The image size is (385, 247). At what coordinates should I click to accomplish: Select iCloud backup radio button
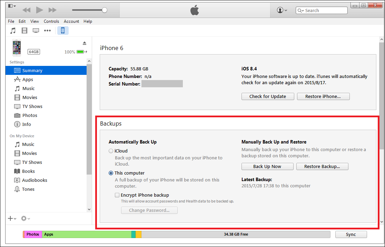[x=111, y=151]
